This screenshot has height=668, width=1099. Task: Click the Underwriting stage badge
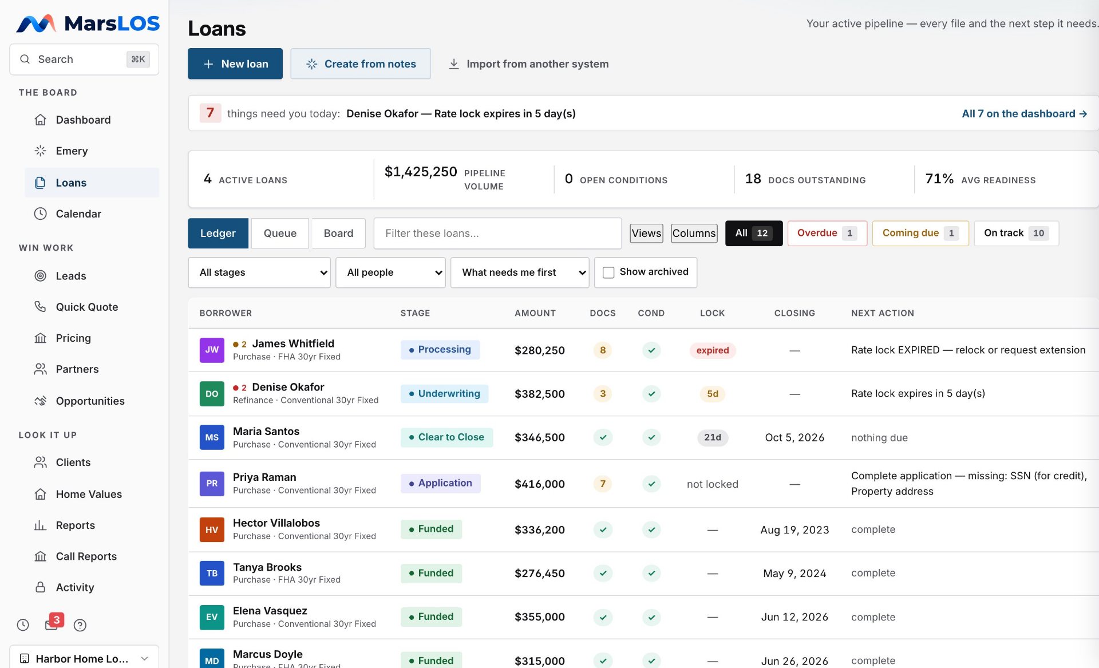click(x=444, y=393)
